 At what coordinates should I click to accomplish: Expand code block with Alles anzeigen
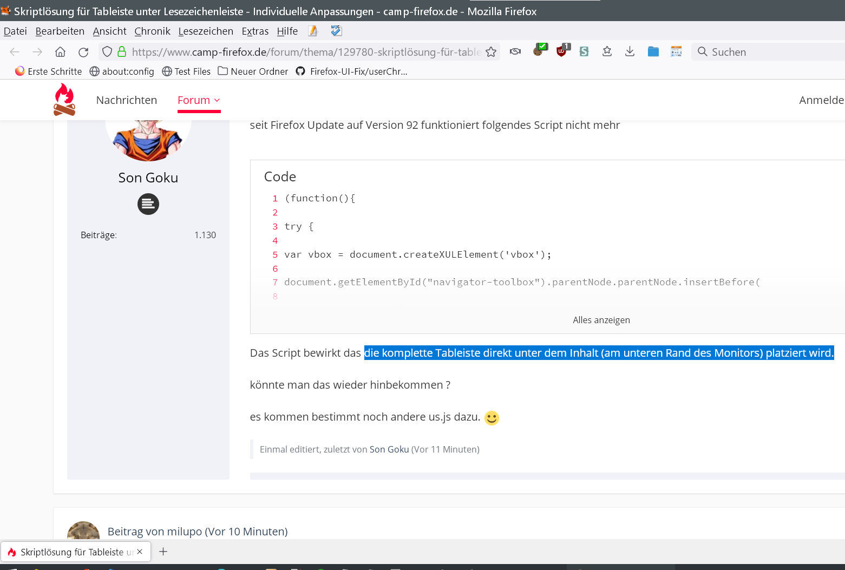point(601,320)
